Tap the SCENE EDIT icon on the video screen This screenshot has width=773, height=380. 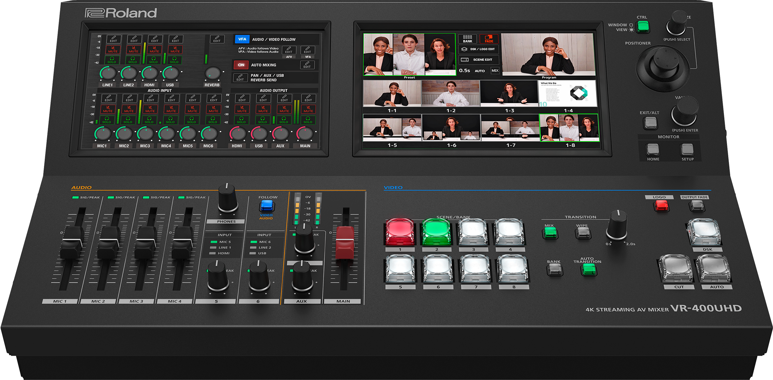pyautogui.click(x=478, y=59)
